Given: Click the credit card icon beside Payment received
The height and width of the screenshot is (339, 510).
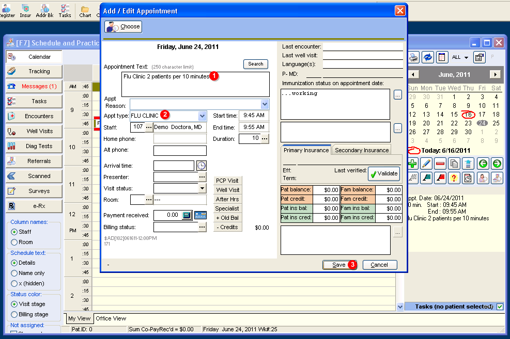Looking at the screenshot, I should point(200,215).
